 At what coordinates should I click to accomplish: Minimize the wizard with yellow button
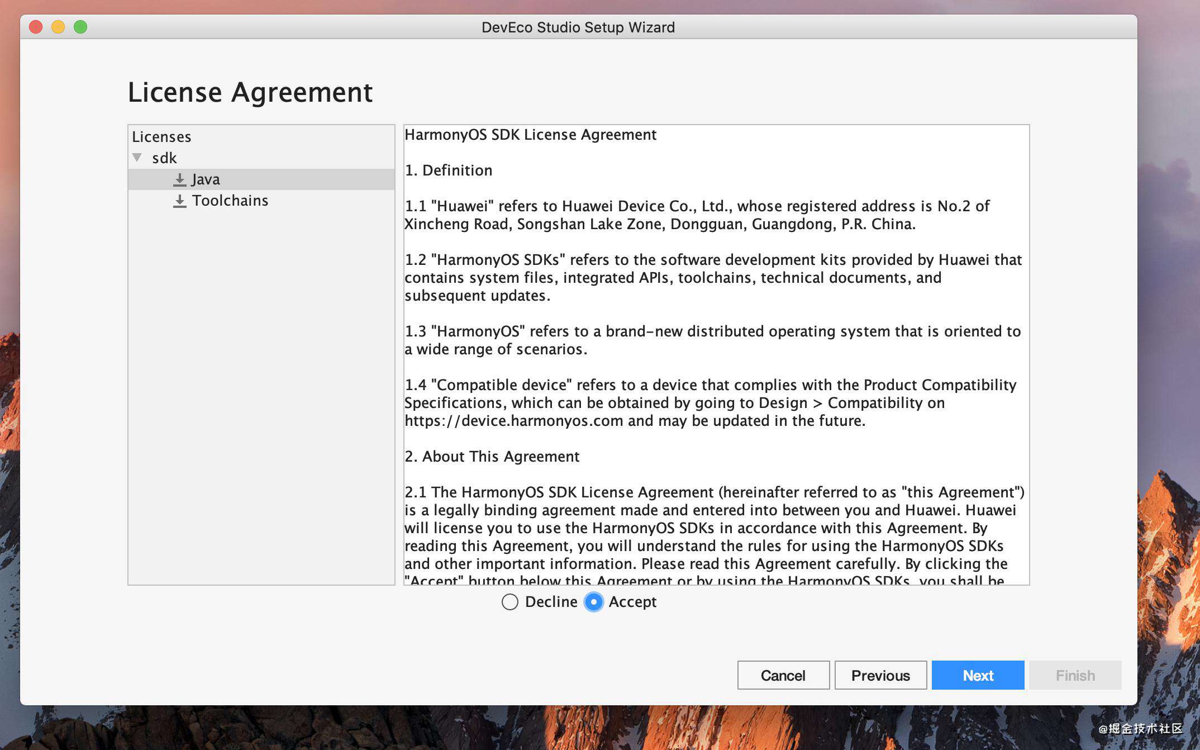point(58,27)
